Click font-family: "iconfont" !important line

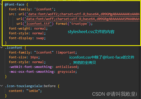point(43,53)
